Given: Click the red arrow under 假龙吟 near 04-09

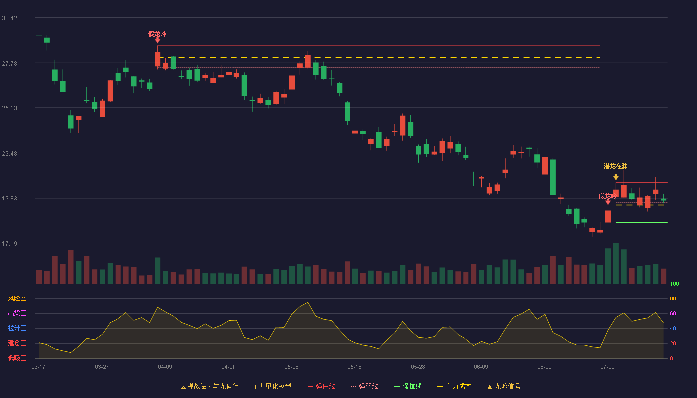Looking at the screenshot, I should coord(157,40).
